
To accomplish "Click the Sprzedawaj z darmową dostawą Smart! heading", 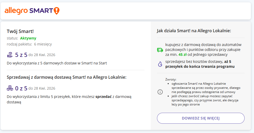I will point(66,77).
